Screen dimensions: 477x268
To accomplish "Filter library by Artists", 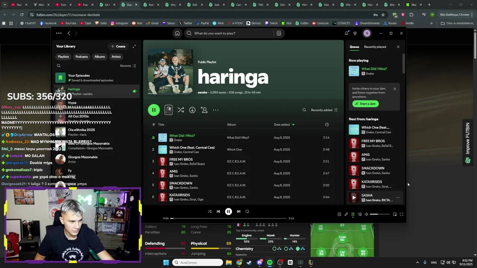I will 116,57.
